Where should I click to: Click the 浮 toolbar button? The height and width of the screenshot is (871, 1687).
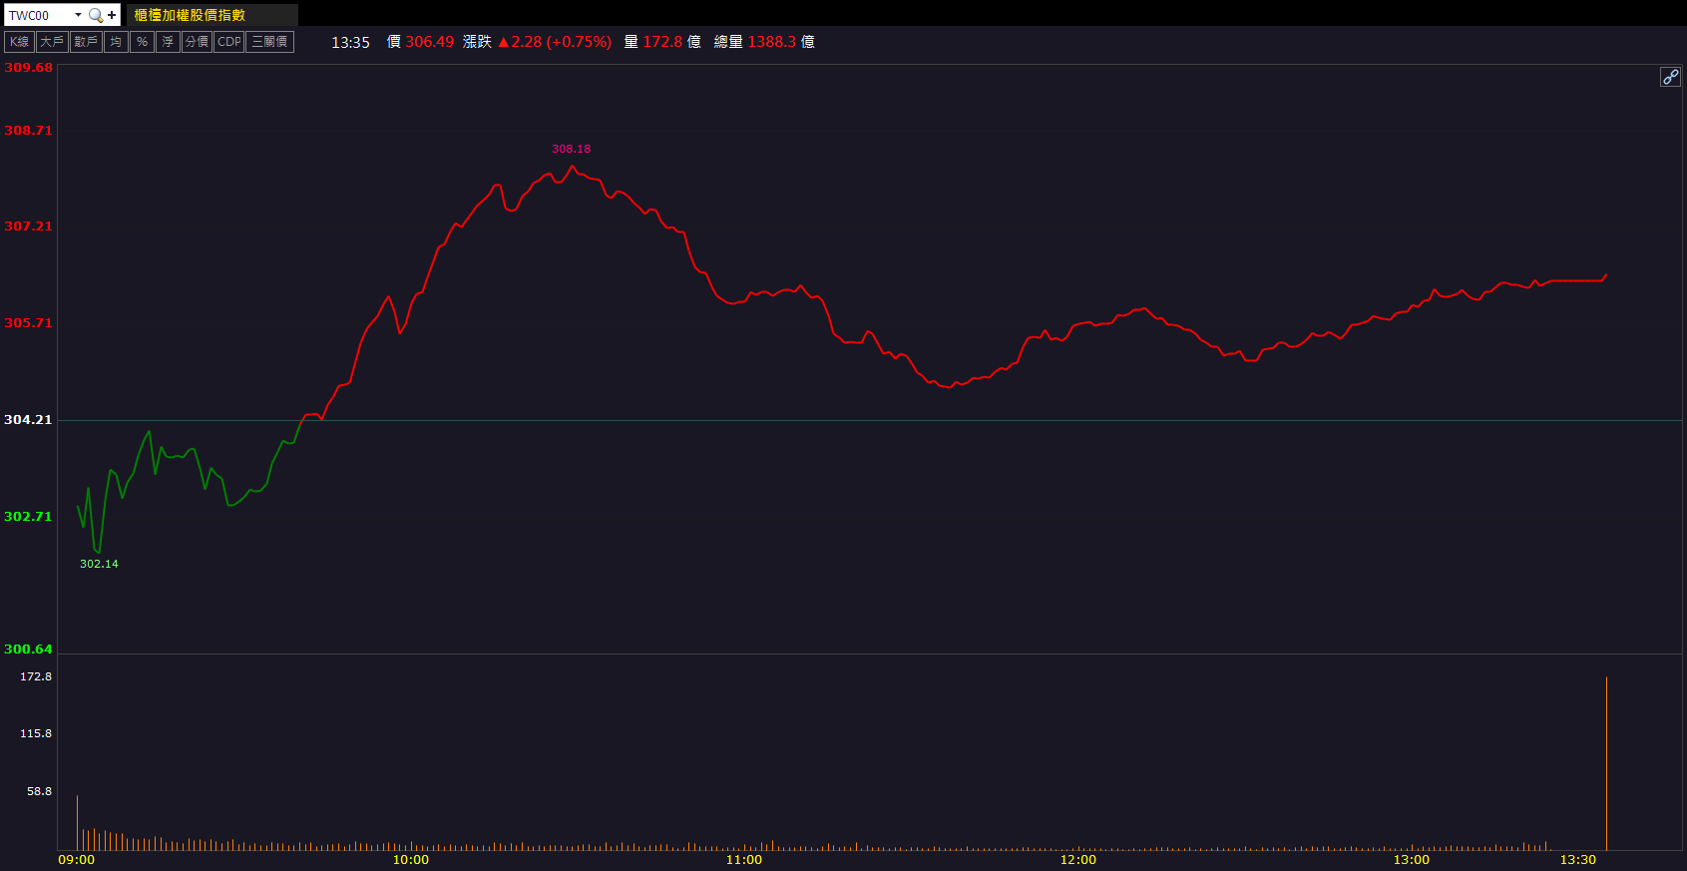point(168,42)
